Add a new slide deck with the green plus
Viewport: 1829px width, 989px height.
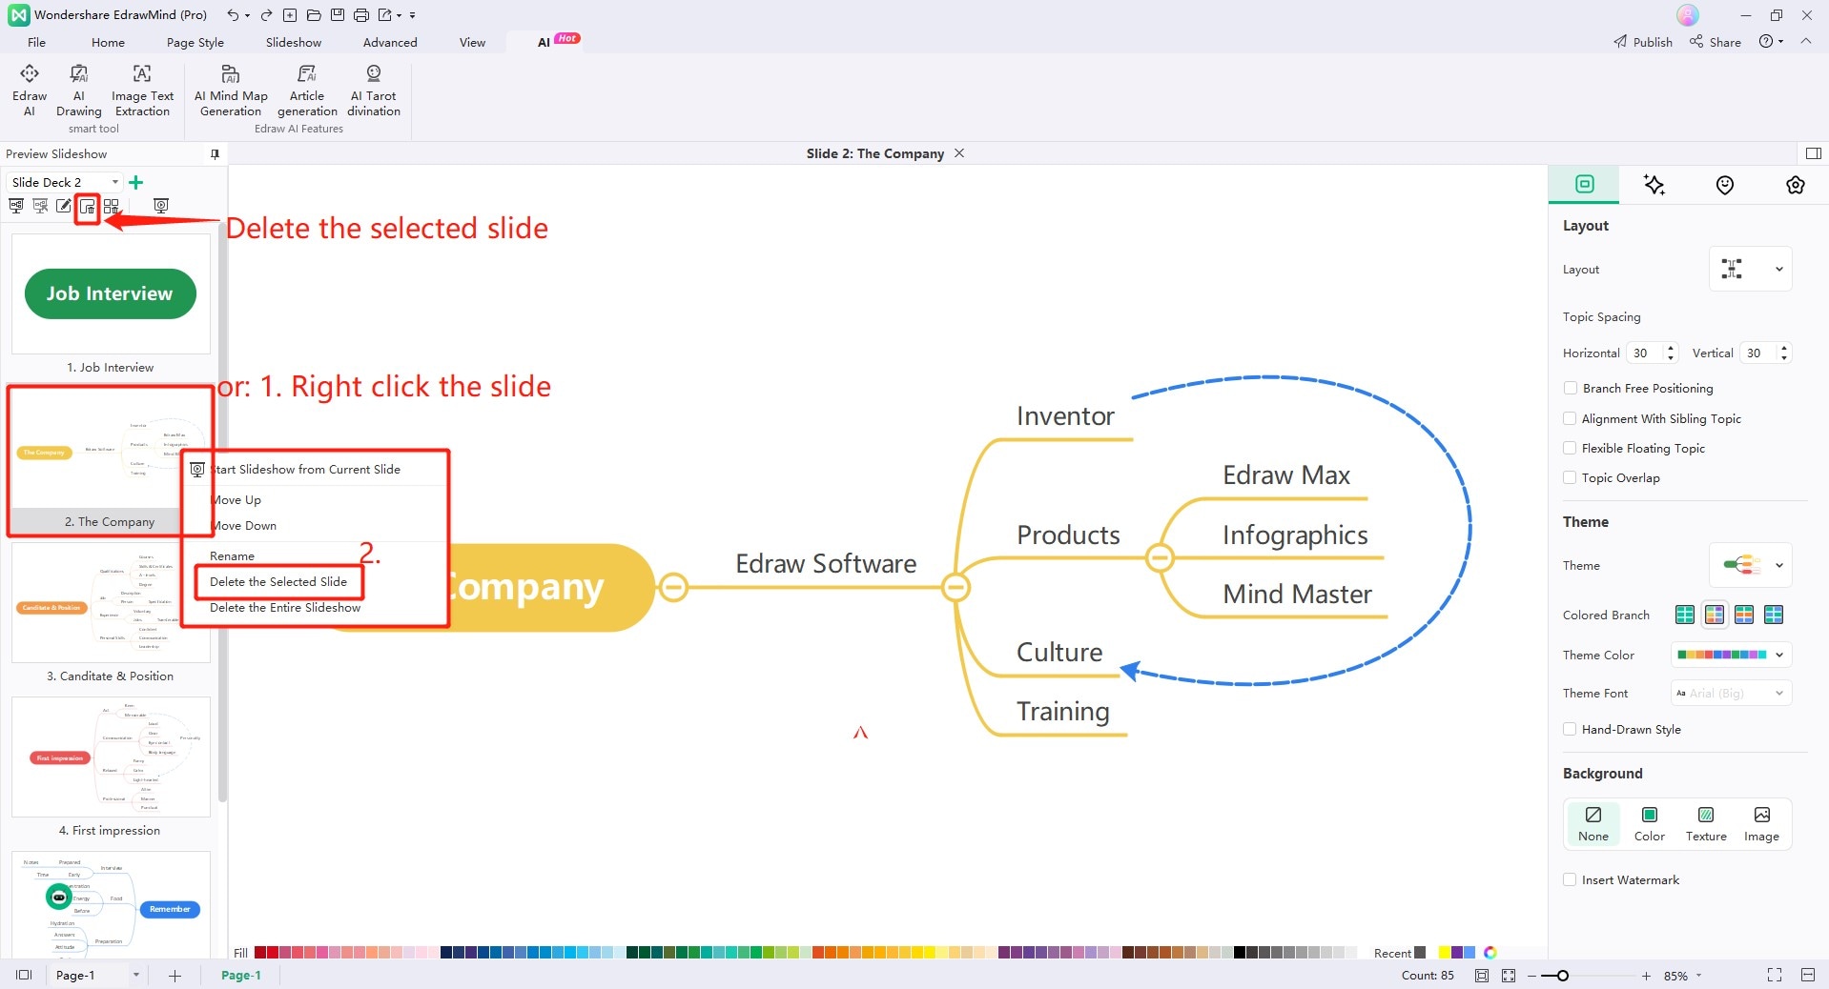(x=135, y=182)
